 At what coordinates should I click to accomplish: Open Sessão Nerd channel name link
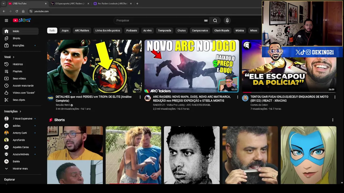[63, 105]
